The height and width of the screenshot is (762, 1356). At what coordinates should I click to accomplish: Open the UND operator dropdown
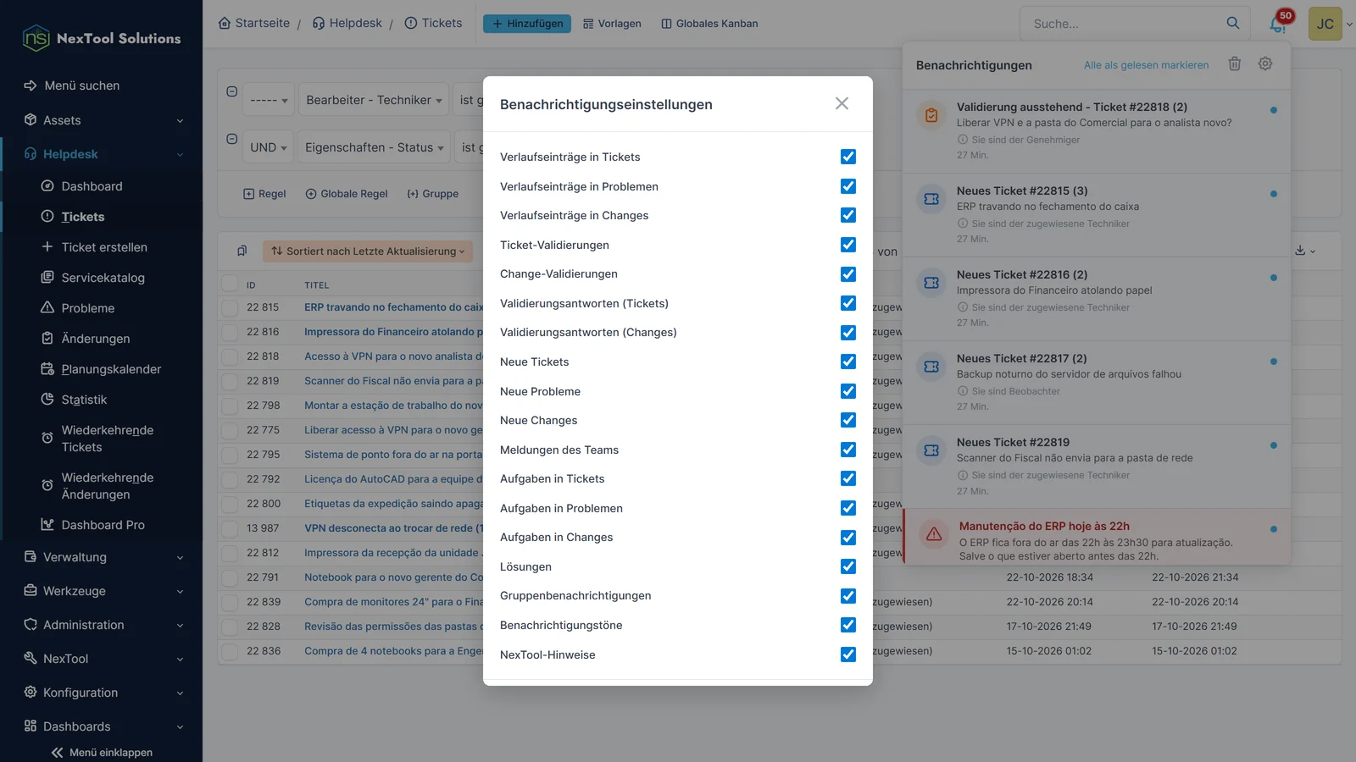point(268,147)
